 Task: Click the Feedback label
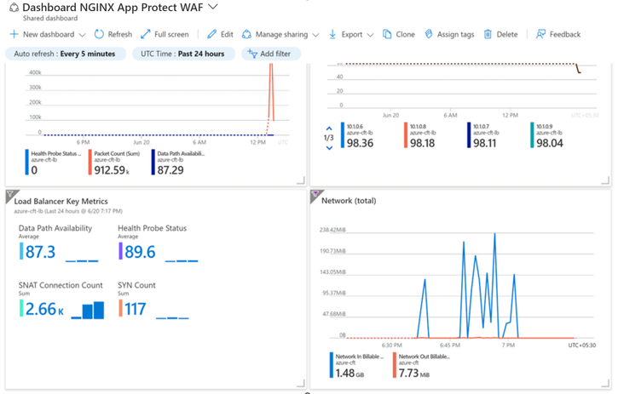[x=565, y=34]
